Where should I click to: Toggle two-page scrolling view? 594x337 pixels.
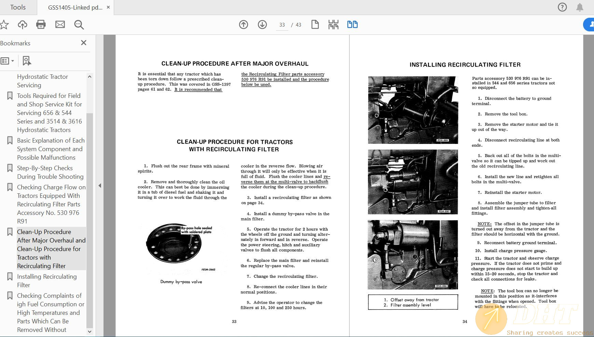coord(352,25)
